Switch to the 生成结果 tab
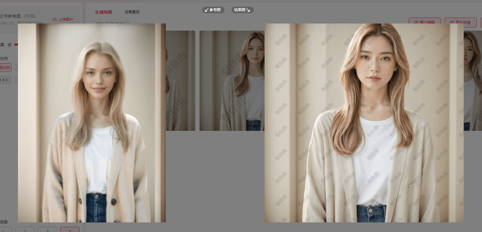Screen dimensions: 482x232 104,12
